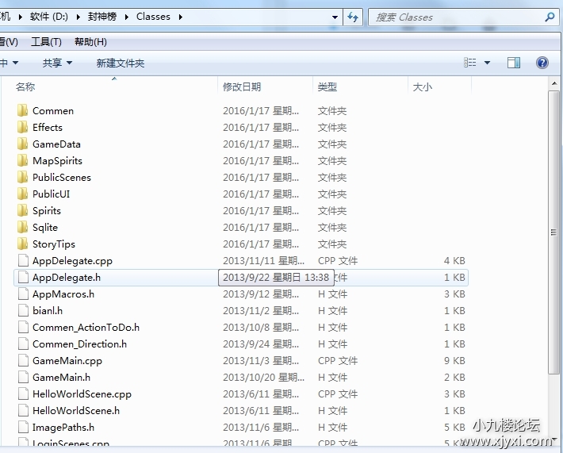Click the vertical scrollbar of file list
Viewport: 563px width, 453px height.
[x=554, y=238]
